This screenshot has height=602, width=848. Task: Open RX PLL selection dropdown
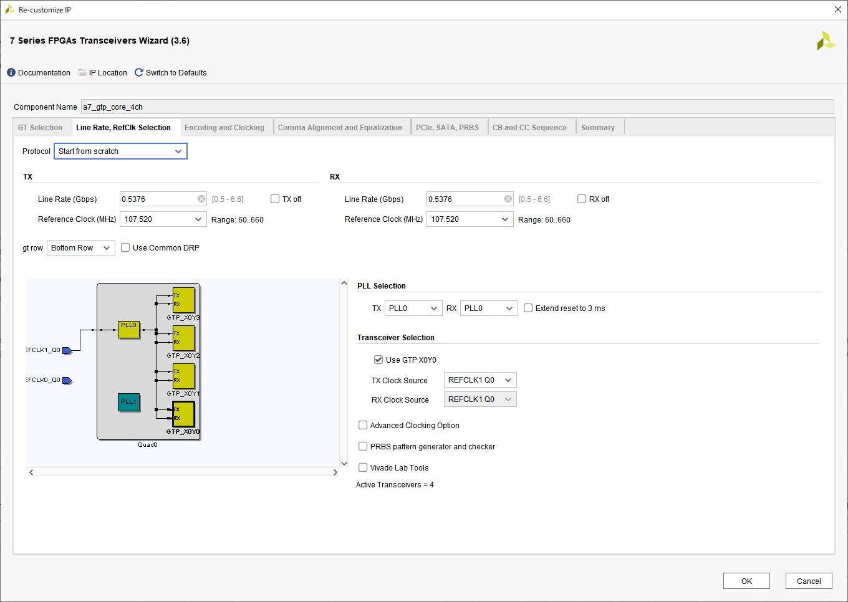click(489, 308)
